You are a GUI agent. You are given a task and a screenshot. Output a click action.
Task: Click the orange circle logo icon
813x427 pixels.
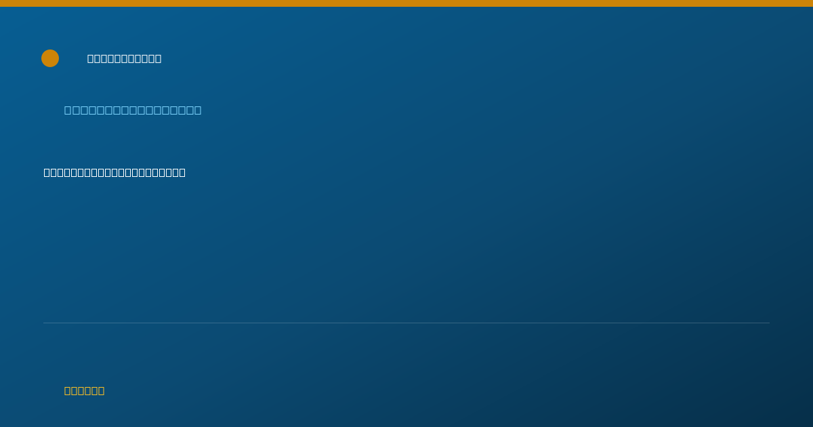(x=50, y=58)
